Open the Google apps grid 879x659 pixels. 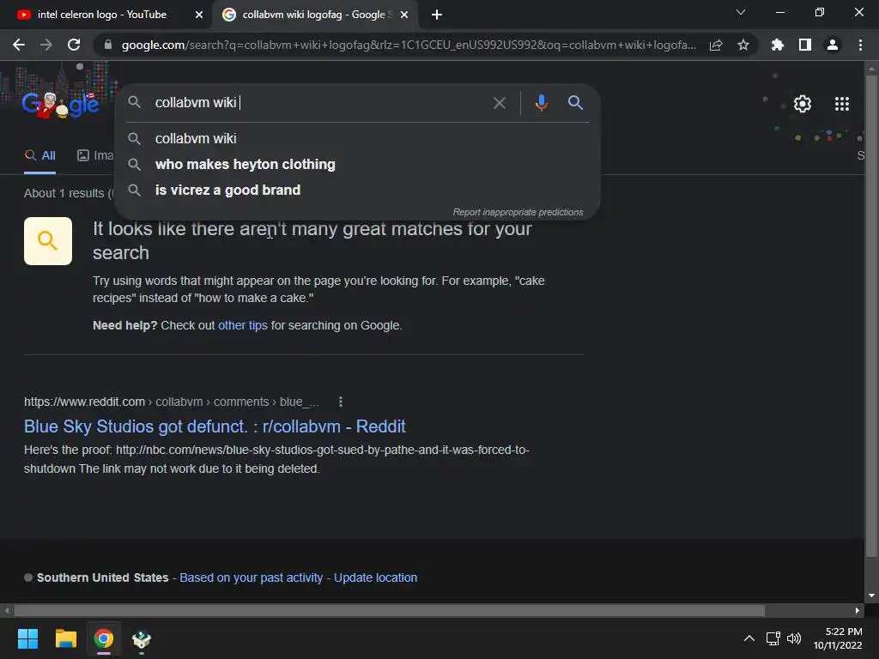(842, 104)
